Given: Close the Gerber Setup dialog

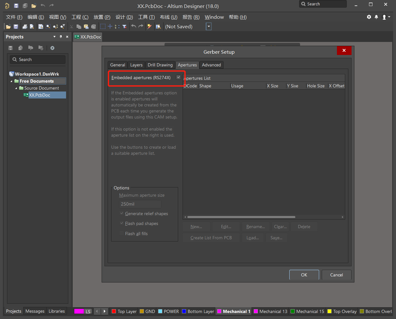Looking at the screenshot, I should coord(344,50).
